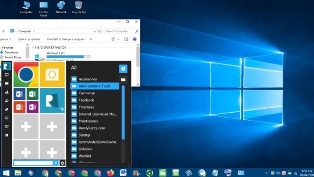
Task: Select Downloads in navigation pane
Action: 11,53
